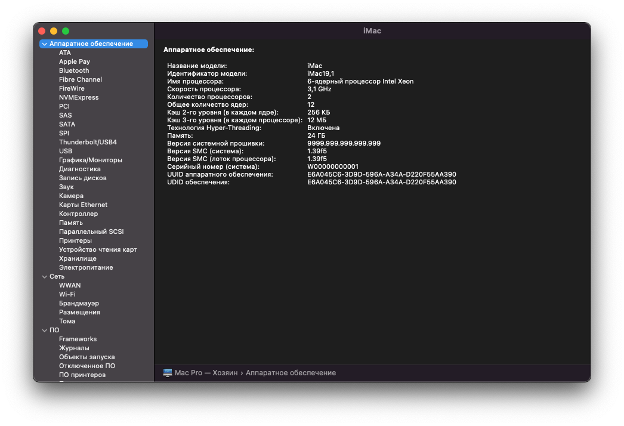Select the Сеть category label
Image resolution: width=624 pixels, height=426 pixels.
tap(57, 277)
